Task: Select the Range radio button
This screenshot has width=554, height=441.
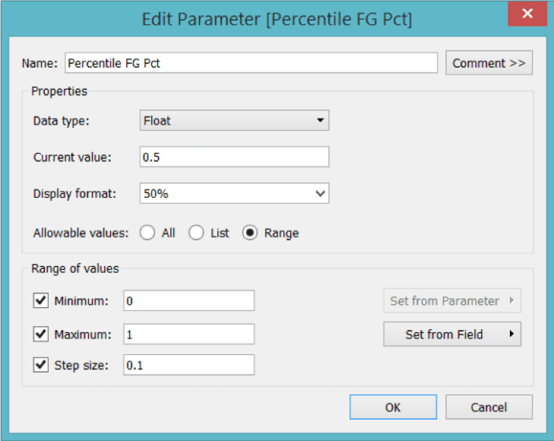Action: click(x=250, y=233)
